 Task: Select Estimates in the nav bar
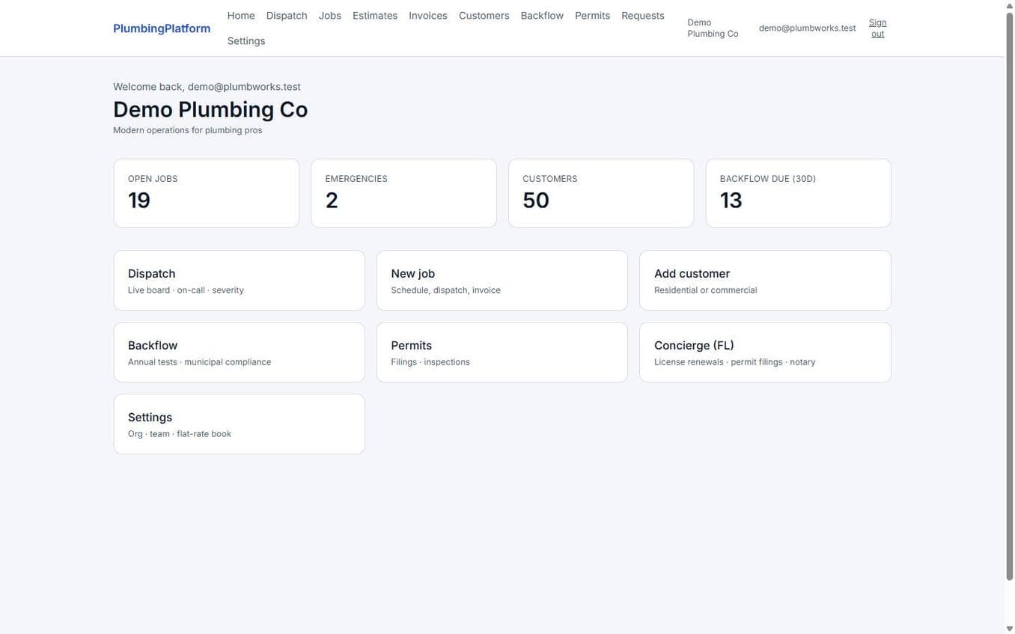[x=375, y=16]
